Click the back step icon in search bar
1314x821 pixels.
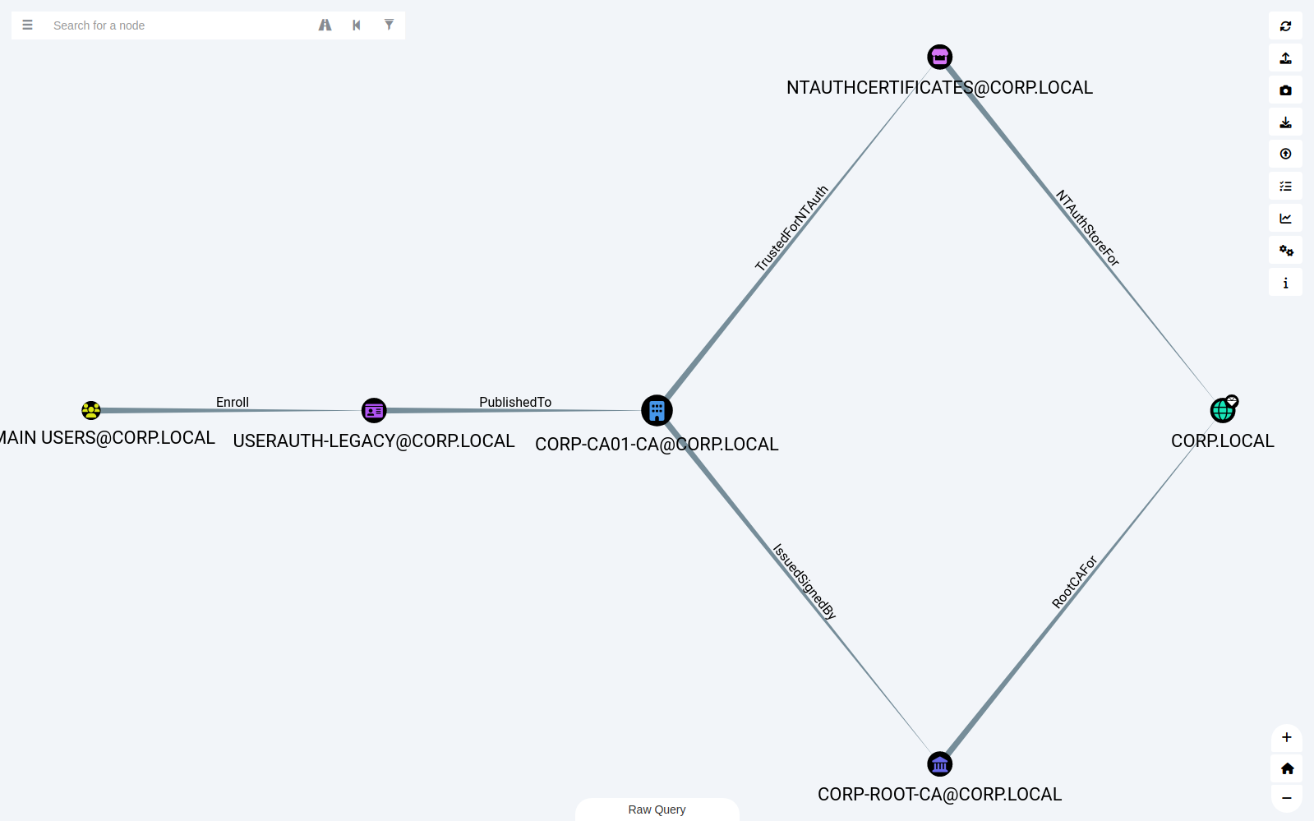357,25
